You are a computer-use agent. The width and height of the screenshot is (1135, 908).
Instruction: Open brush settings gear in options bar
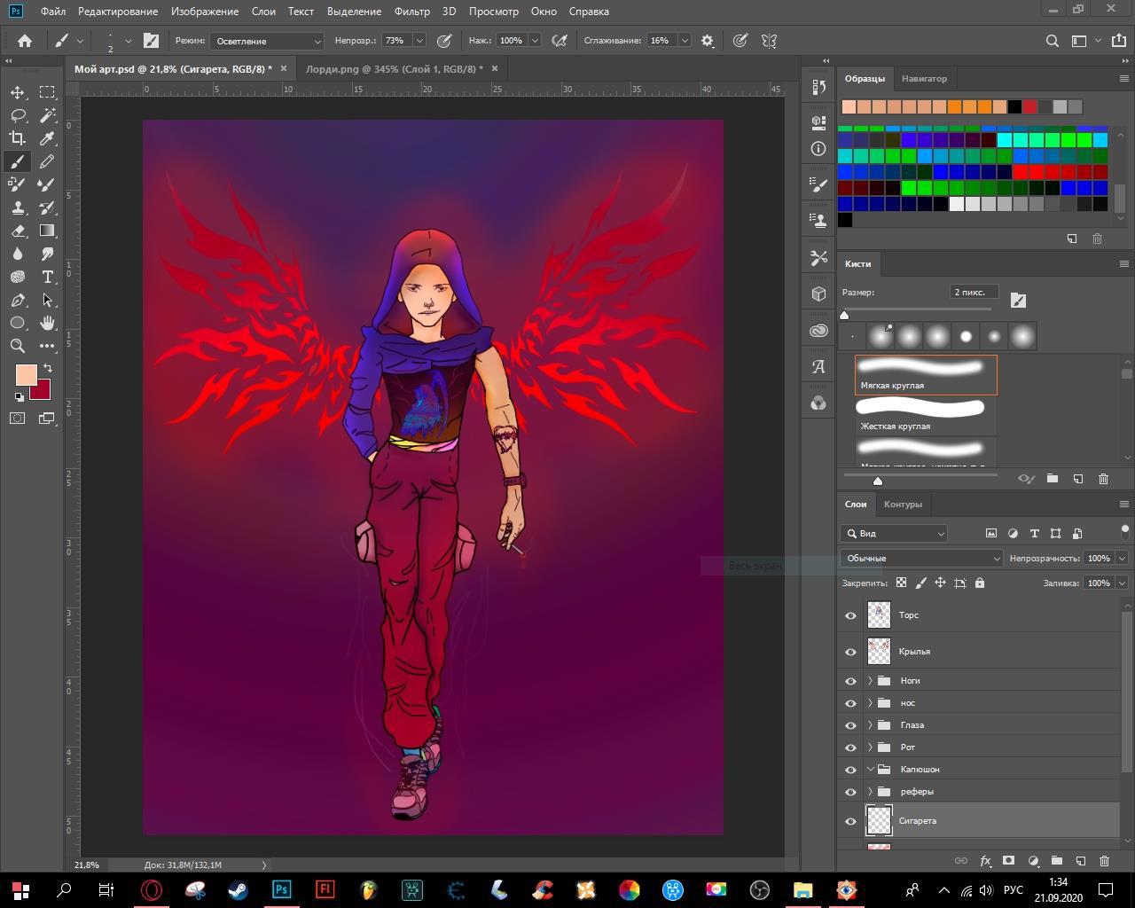(708, 41)
